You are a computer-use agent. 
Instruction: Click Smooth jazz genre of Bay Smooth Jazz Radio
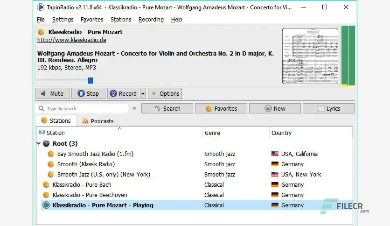[220, 154]
